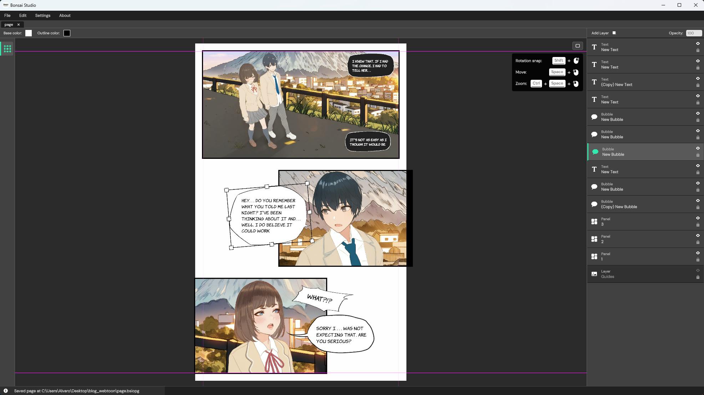Click lock icon of New Bubble layer above (Copy) New Bubble
The image size is (704, 395).
point(698,190)
